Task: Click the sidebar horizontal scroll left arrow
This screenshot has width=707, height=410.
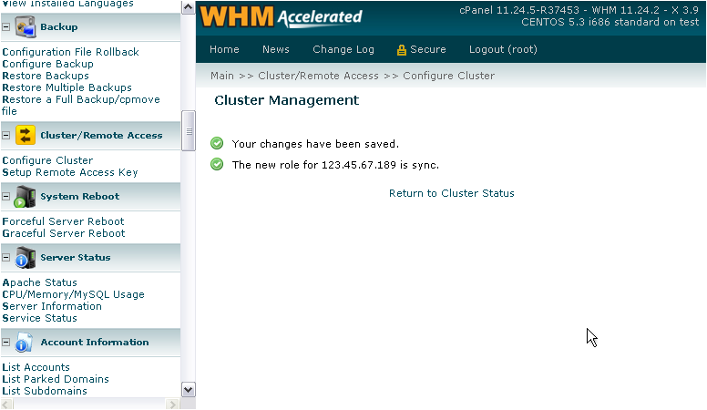Action: 6,404
